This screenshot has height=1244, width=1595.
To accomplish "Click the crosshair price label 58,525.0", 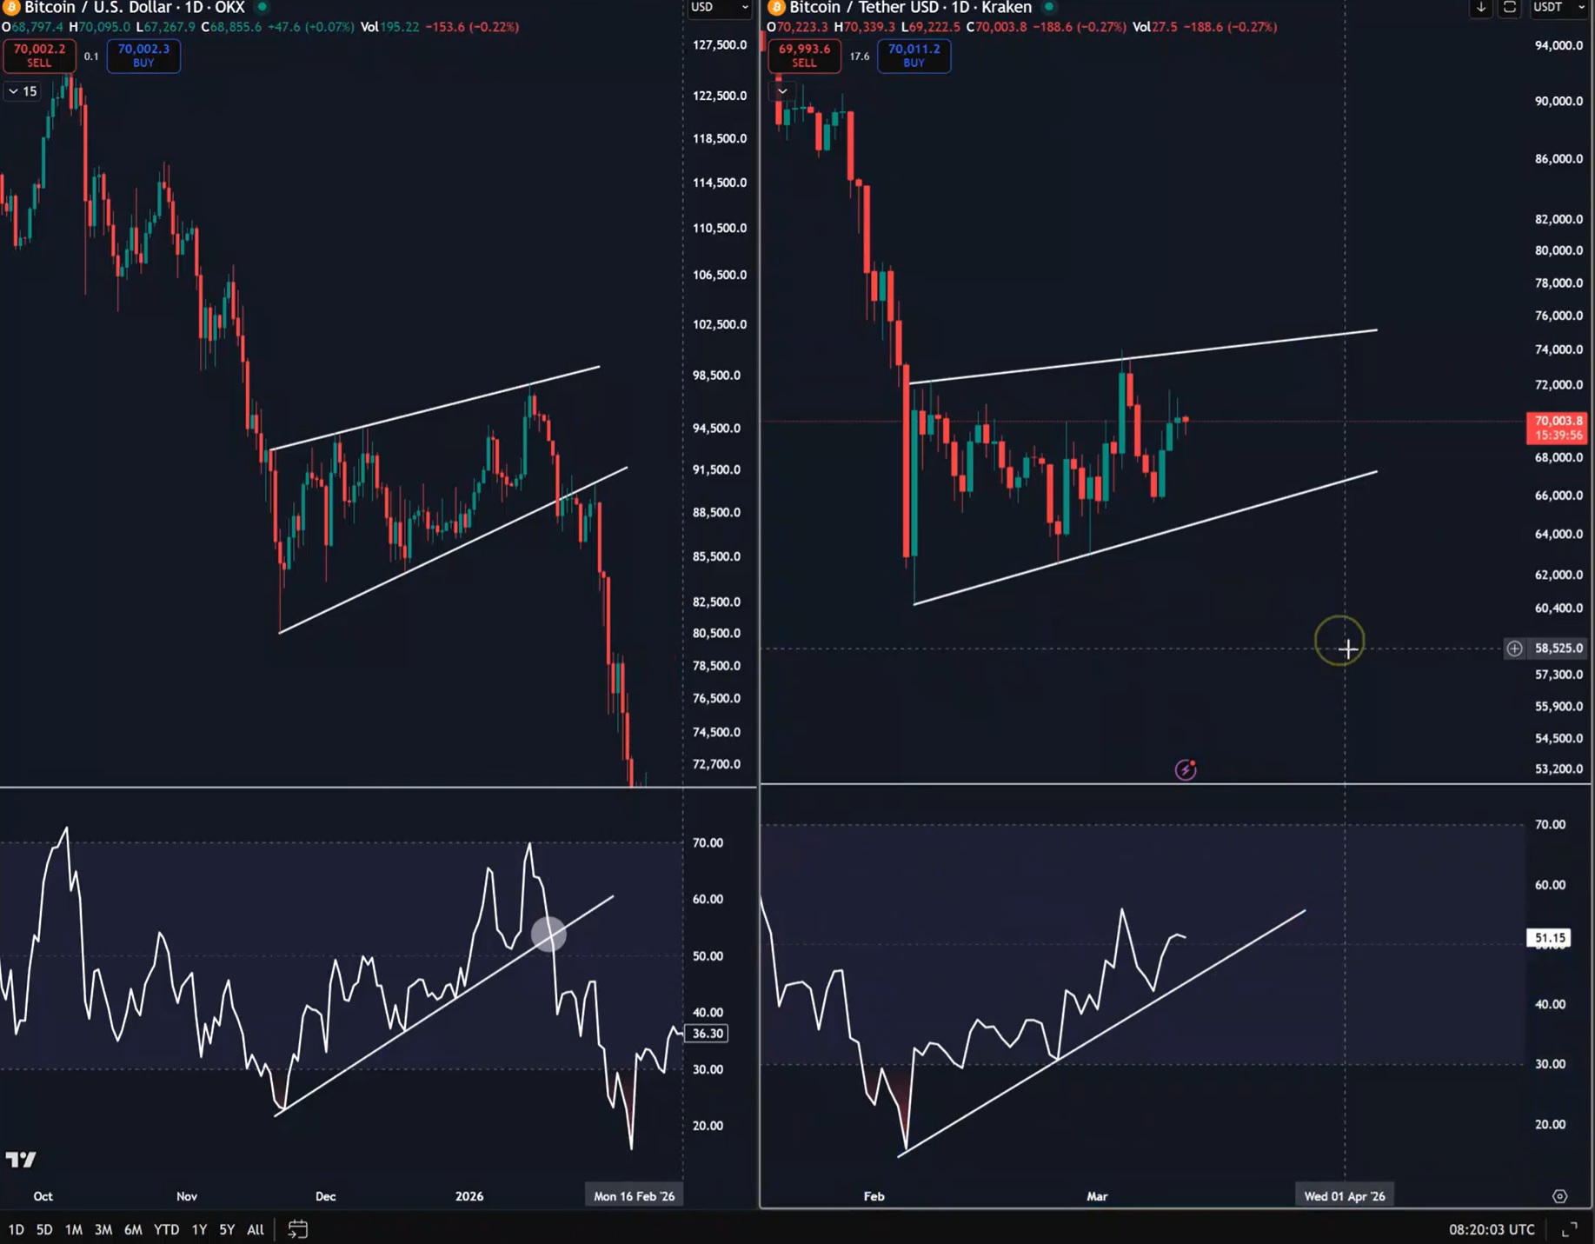I will pyautogui.click(x=1558, y=649).
